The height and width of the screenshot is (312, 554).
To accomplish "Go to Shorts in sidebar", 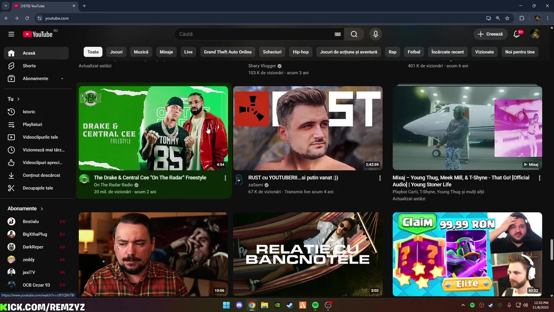I will tap(36, 66).
